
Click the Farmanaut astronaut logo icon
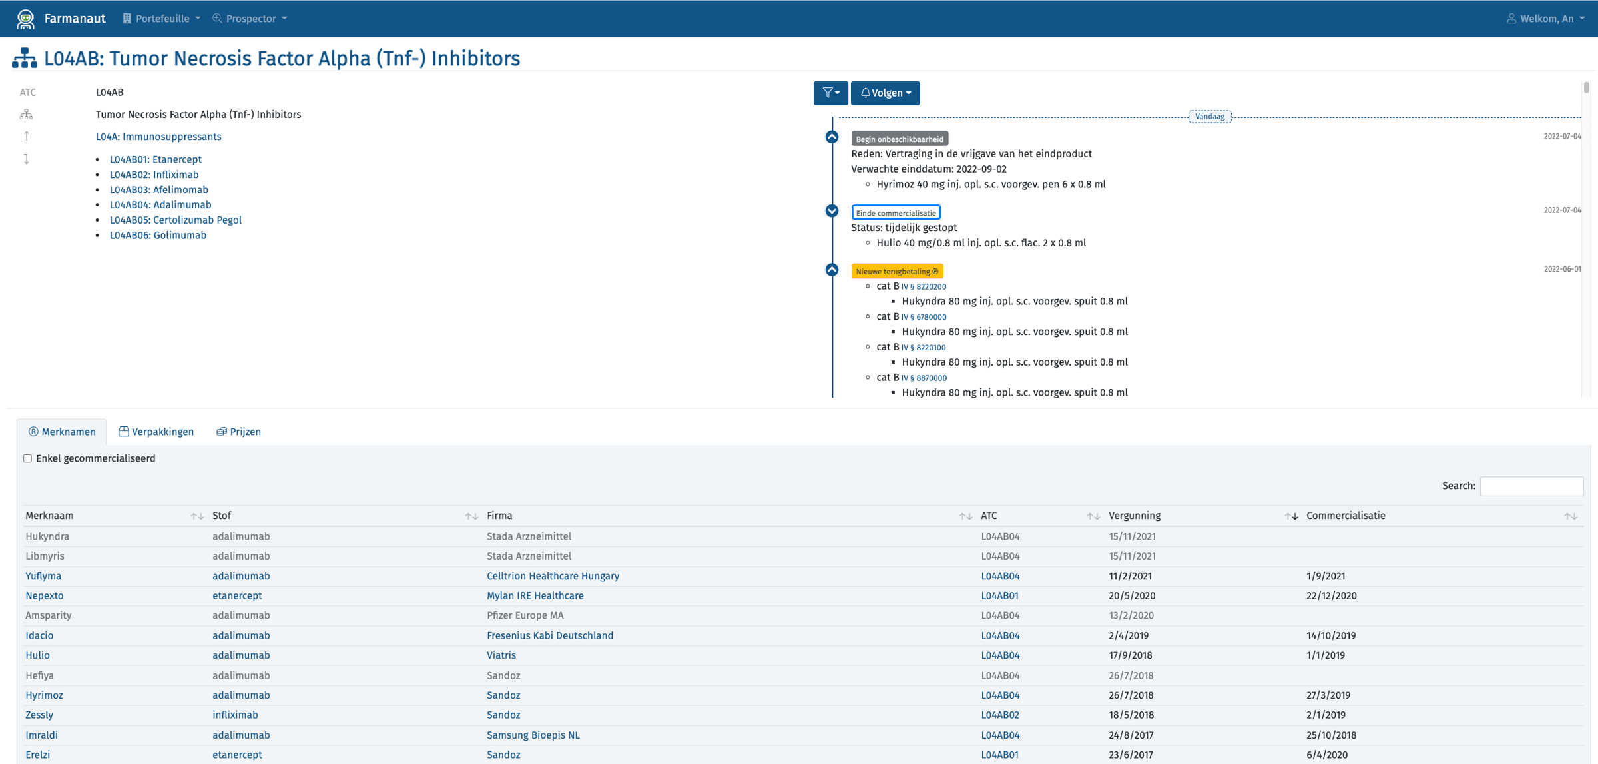pyautogui.click(x=25, y=19)
